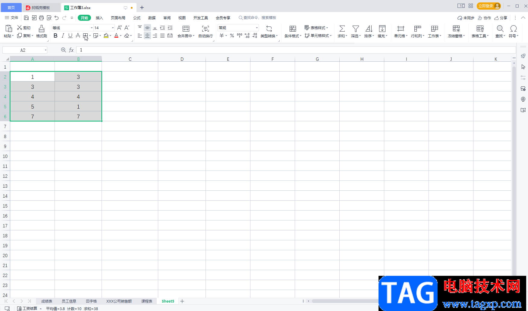Switch to the 成绩表 sheet tab
This screenshot has height=311, width=528.
tap(47, 301)
